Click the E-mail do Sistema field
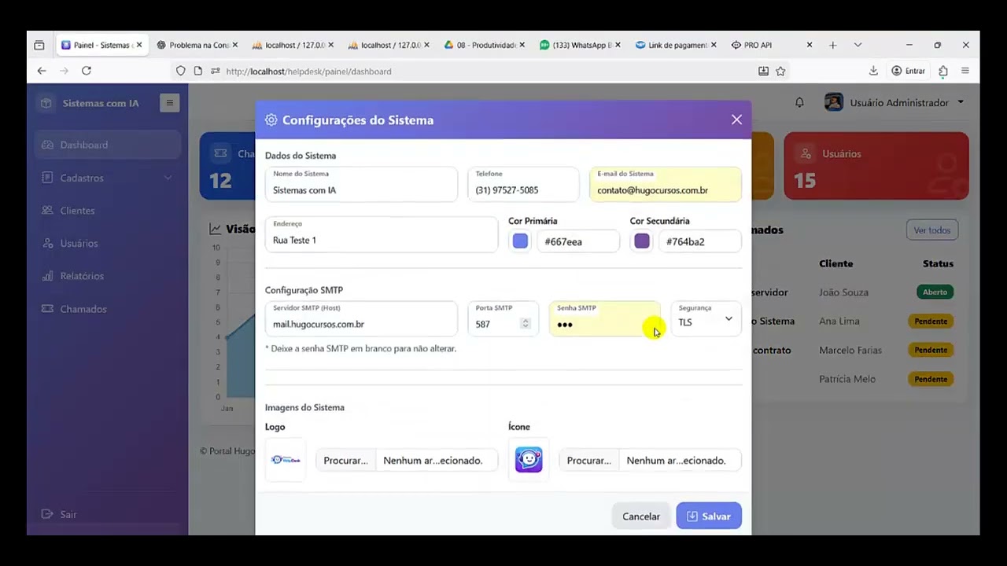This screenshot has width=1007, height=566. coord(666,184)
